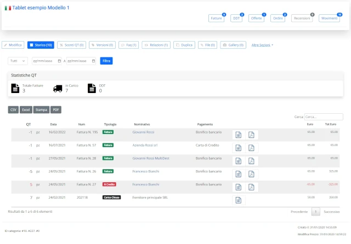Sort table by Tipologia column
The height and width of the screenshot is (244, 351).
click(x=110, y=124)
